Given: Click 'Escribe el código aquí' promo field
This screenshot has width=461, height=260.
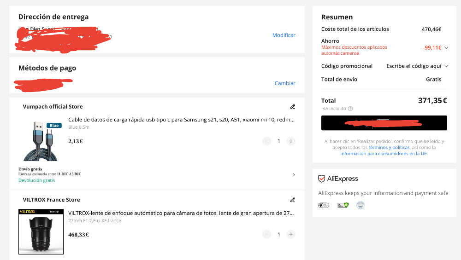Looking at the screenshot, I should coord(414,66).
